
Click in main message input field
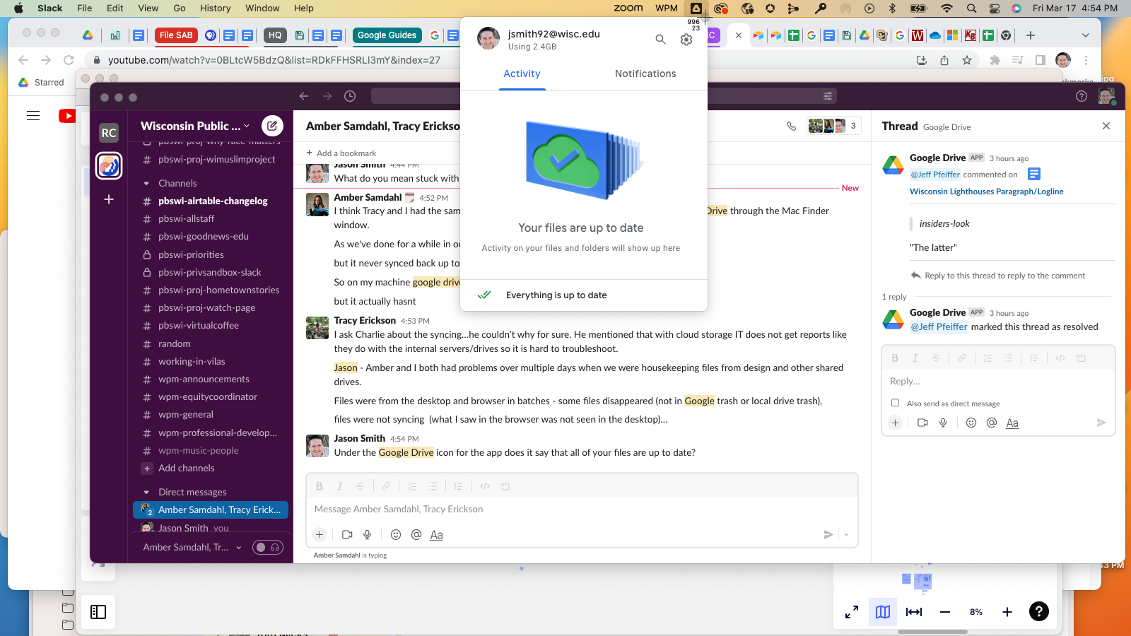click(582, 509)
